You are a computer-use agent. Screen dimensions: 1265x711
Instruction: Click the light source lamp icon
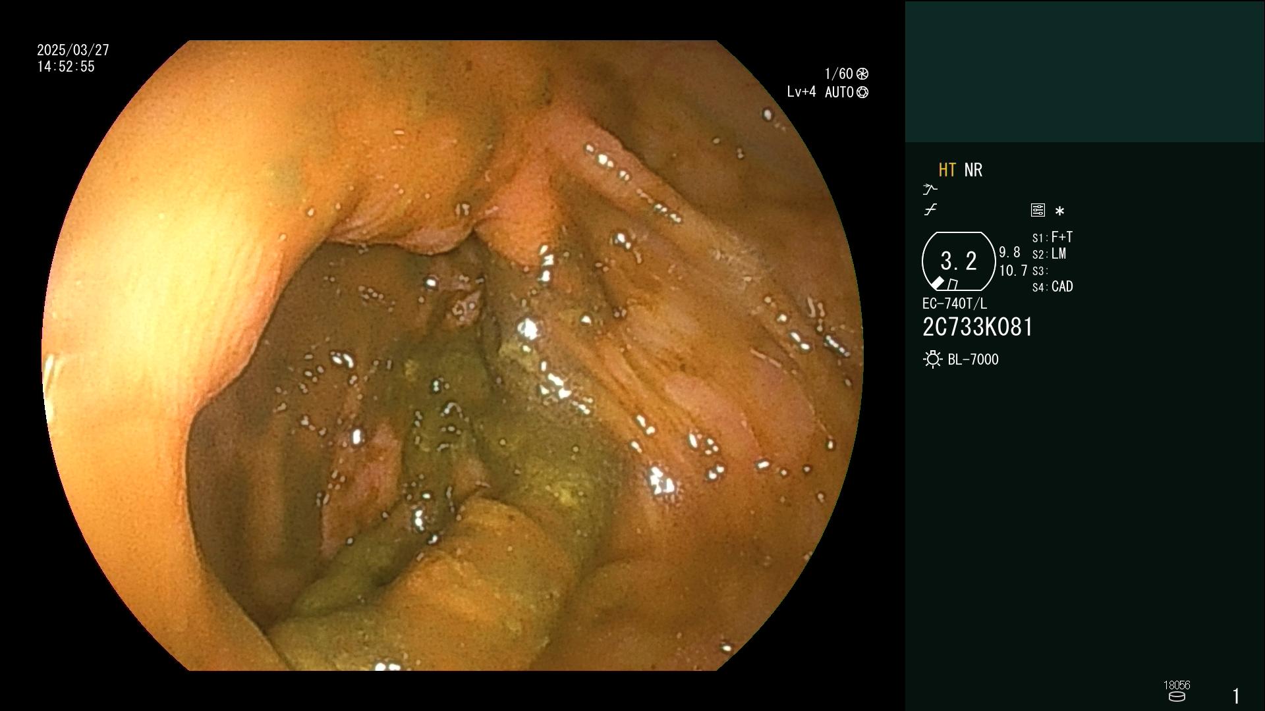pos(932,359)
